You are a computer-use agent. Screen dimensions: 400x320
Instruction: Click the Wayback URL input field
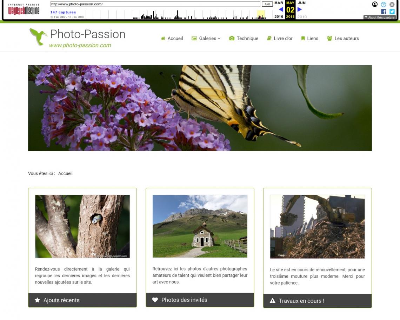pyautogui.click(x=155, y=4)
